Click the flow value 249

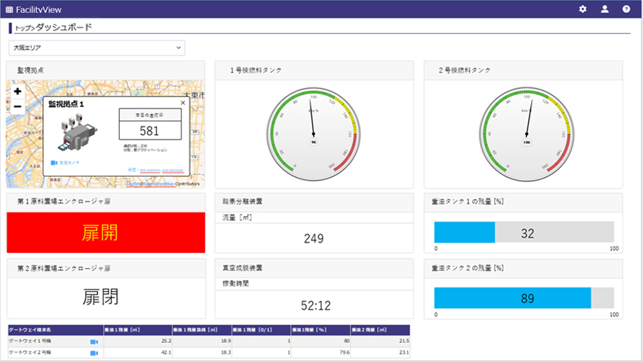tap(314, 239)
